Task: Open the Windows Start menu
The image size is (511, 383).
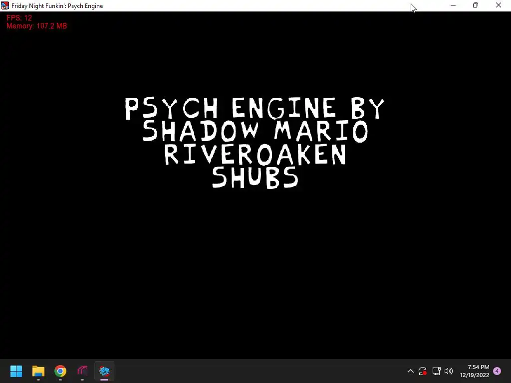Action: coord(16,371)
